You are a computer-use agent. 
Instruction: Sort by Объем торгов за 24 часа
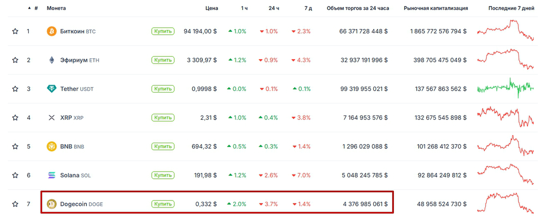pyautogui.click(x=358, y=8)
